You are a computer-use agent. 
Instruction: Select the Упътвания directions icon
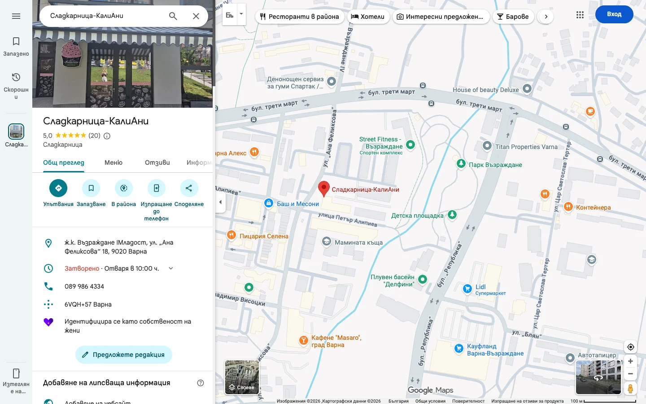pos(58,188)
